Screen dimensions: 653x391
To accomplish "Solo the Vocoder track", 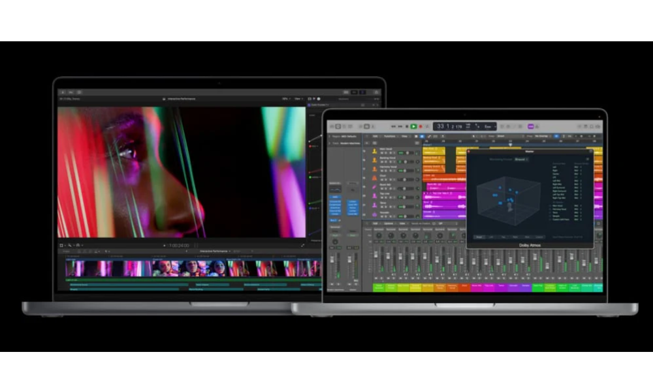I will (386, 216).
